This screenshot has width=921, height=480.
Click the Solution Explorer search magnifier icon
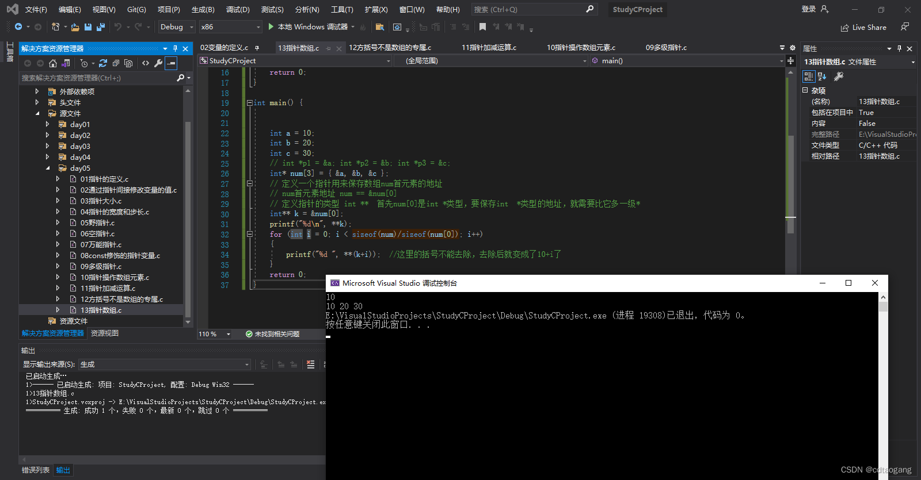(x=181, y=78)
